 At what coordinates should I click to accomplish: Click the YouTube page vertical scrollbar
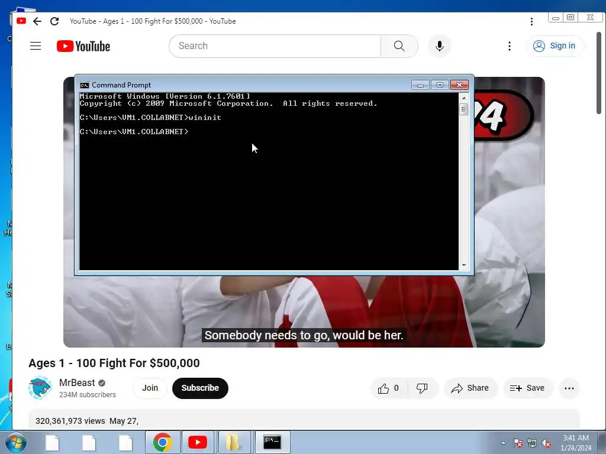point(599,73)
